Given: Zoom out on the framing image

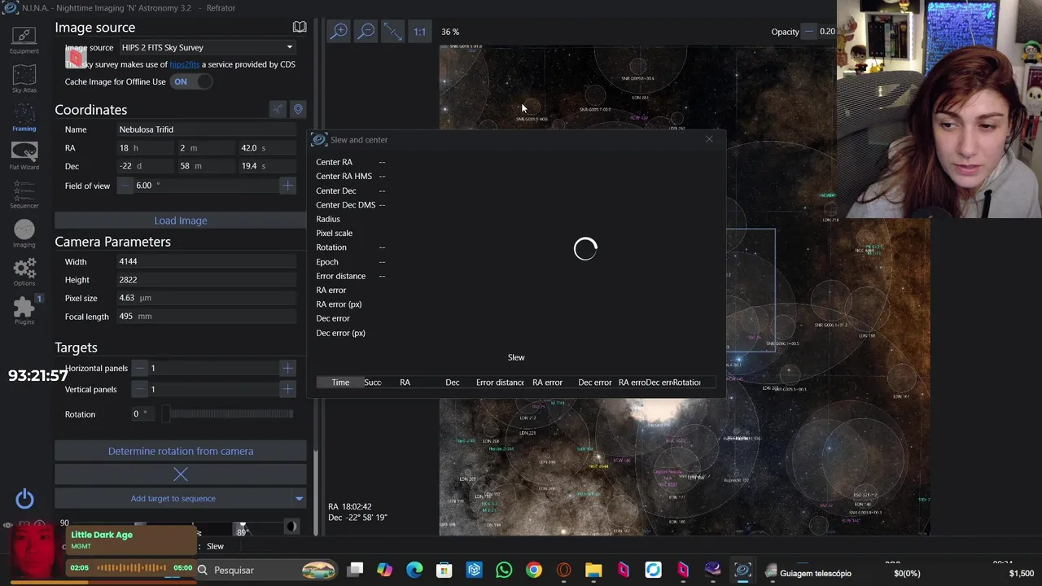Looking at the screenshot, I should coord(366,31).
